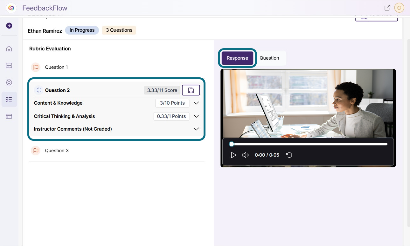The height and width of the screenshot is (246, 410).
Task: Mute the video with the speaker icon
Action: click(245, 155)
